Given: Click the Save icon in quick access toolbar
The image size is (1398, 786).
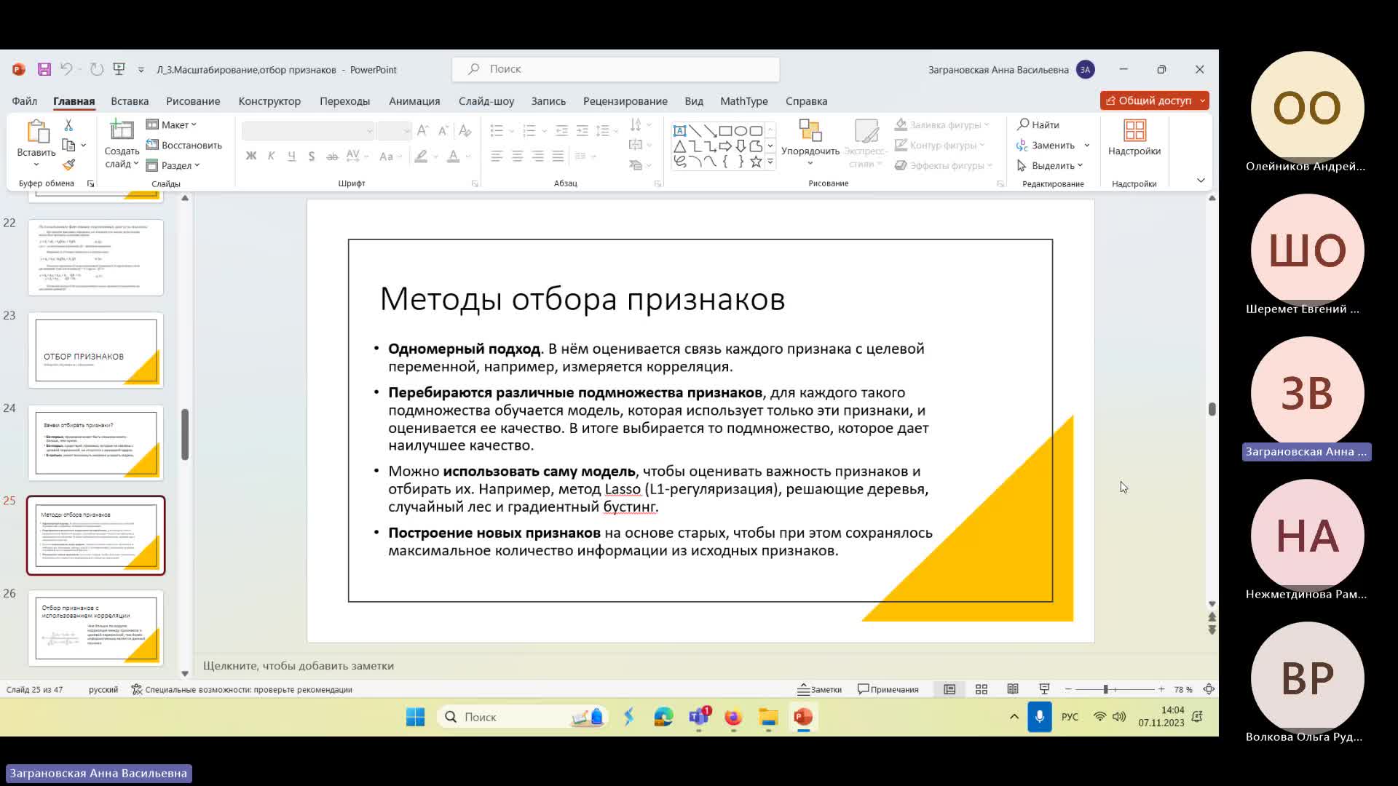Looking at the screenshot, I should 44,69.
